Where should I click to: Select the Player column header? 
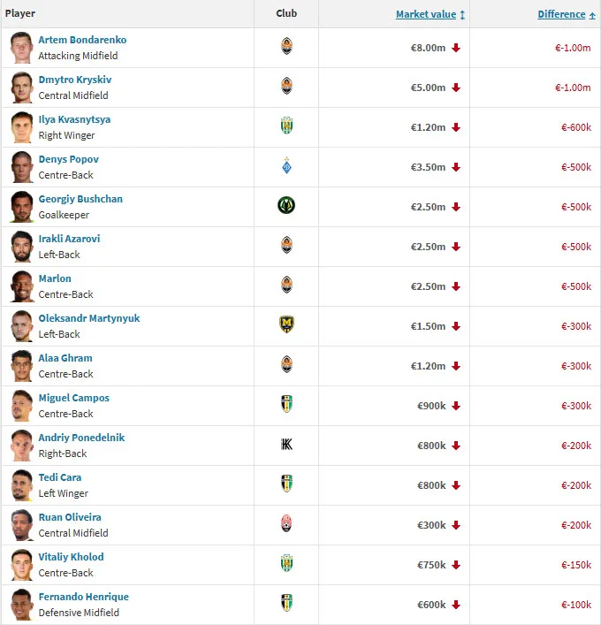[20, 14]
